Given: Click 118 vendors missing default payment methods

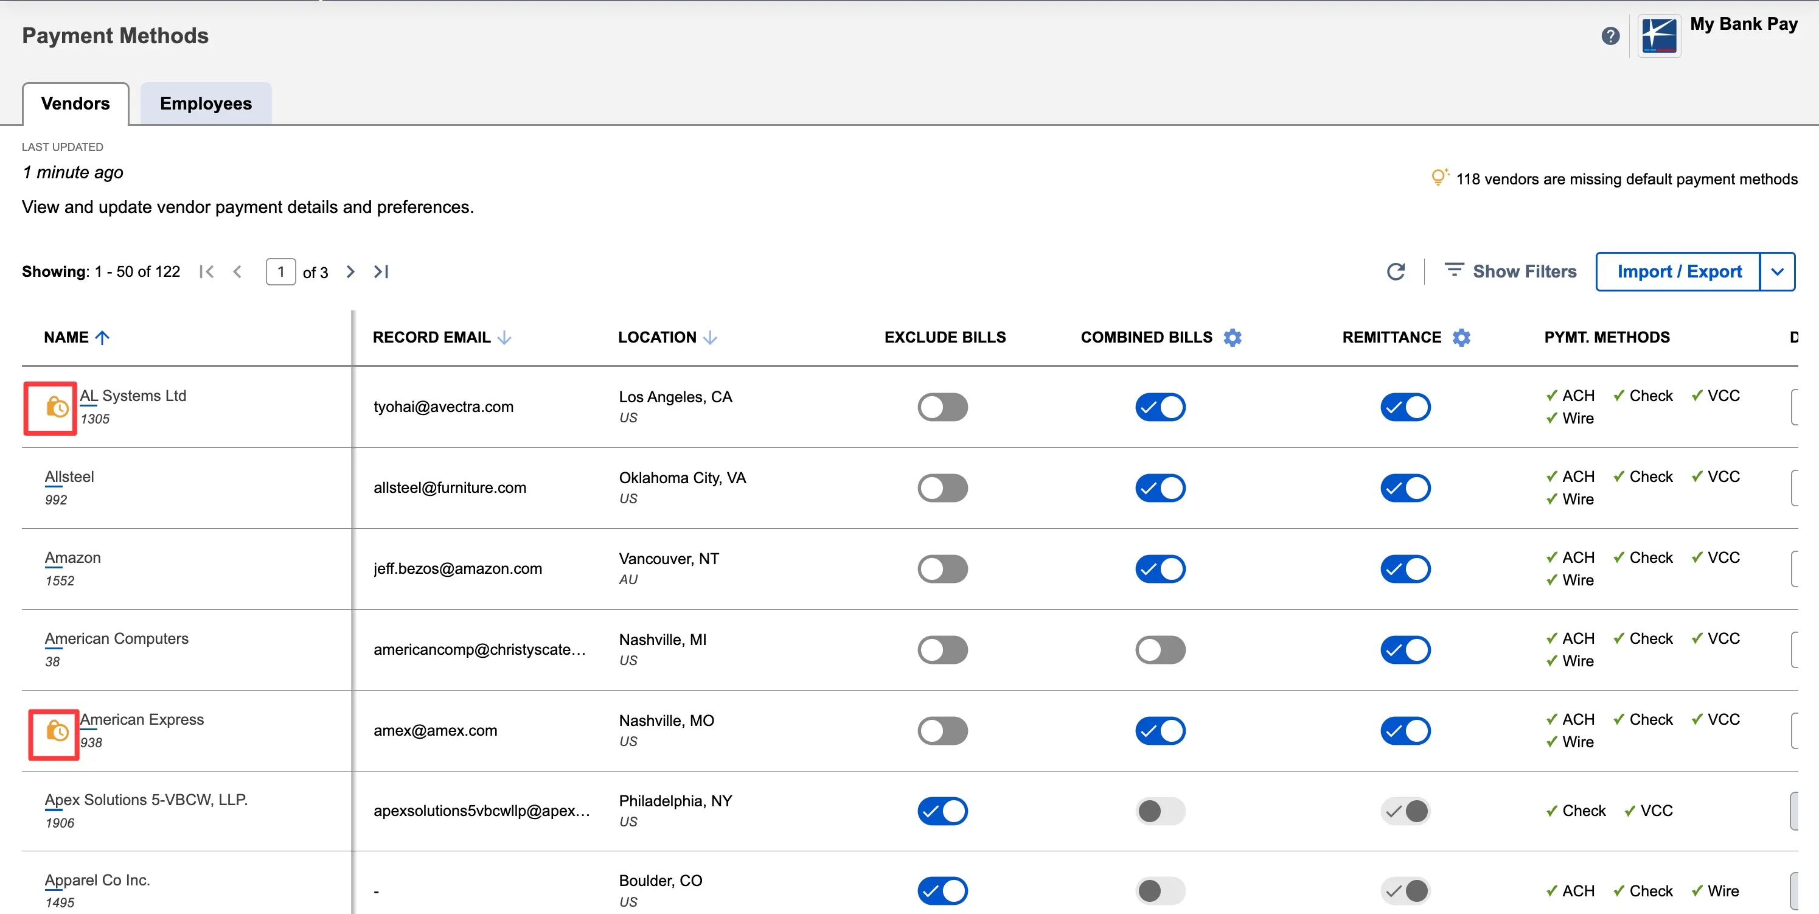Looking at the screenshot, I should [x=1626, y=179].
